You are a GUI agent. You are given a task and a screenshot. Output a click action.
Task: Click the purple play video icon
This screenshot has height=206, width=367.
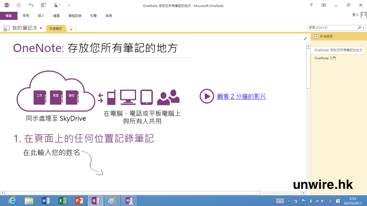click(x=207, y=96)
